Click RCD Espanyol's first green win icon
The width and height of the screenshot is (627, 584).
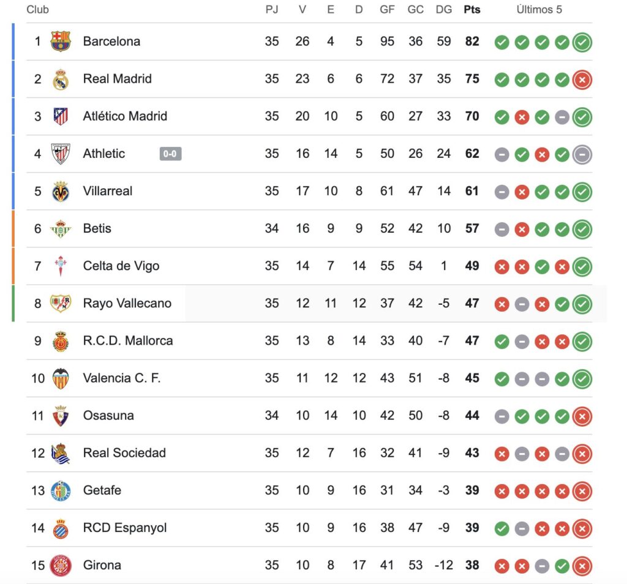[502, 529]
